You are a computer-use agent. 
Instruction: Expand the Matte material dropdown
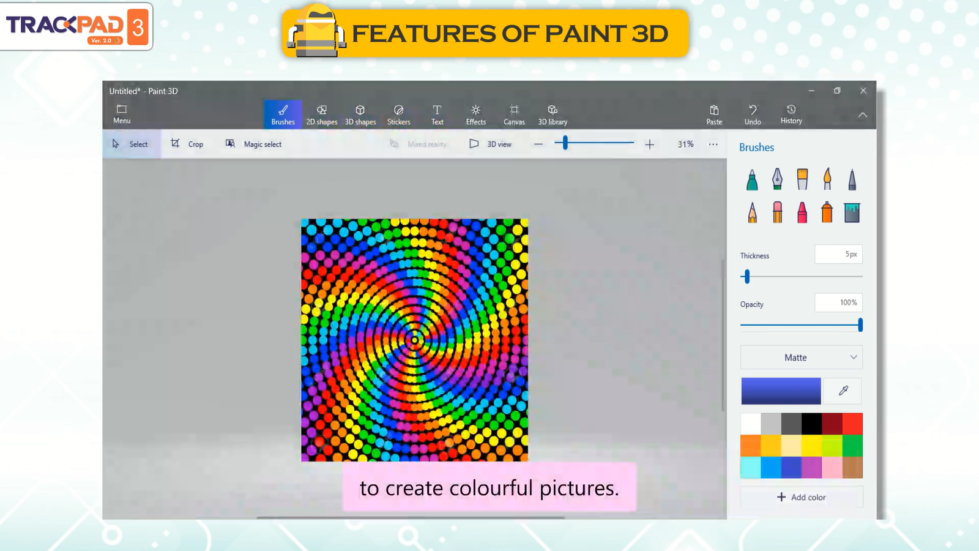pyautogui.click(x=802, y=358)
